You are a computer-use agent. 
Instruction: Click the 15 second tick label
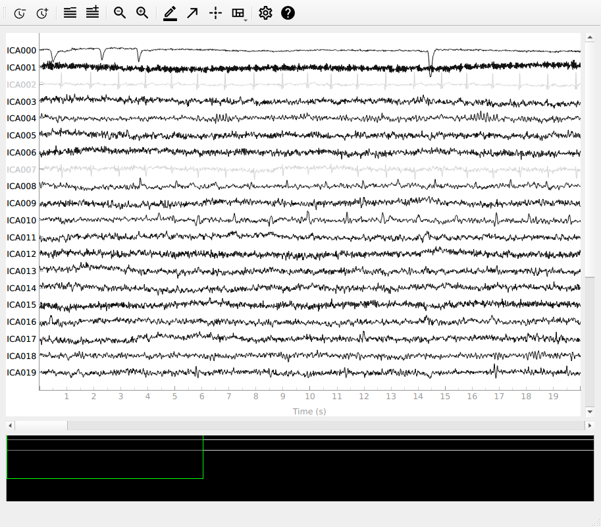[x=445, y=397]
